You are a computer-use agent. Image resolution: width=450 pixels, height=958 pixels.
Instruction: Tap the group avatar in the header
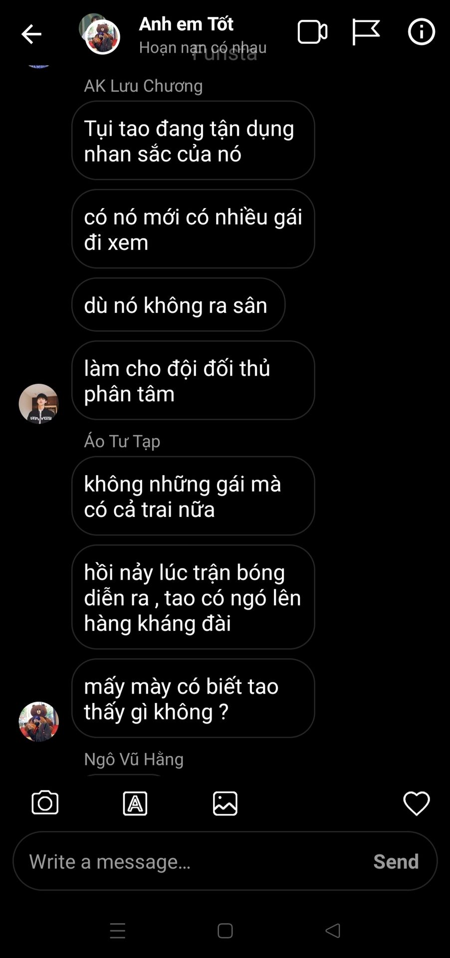(x=100, y=34)
